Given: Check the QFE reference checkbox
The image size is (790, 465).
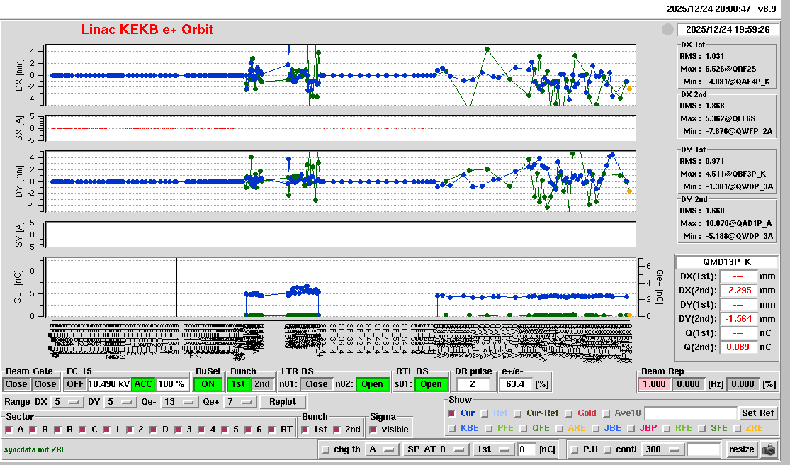Looking at the screenshot, I should (524, 428).
